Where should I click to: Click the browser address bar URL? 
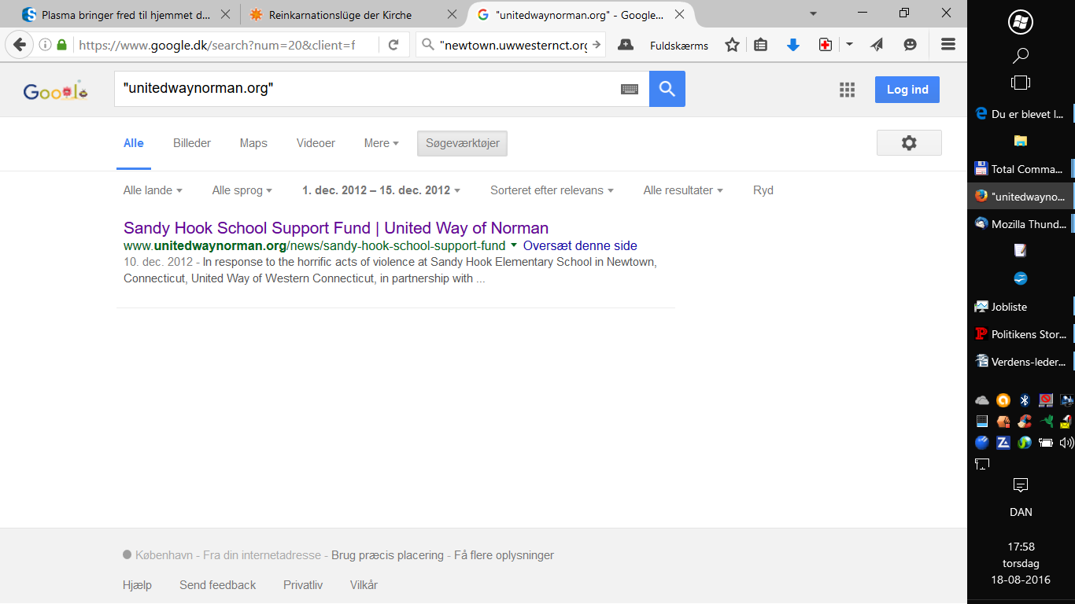(216, 46)
